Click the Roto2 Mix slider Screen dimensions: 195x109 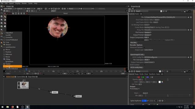point(168,96)
